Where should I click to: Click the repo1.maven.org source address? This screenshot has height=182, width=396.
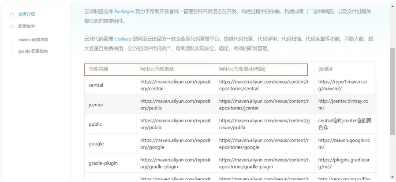pos(342,85)
